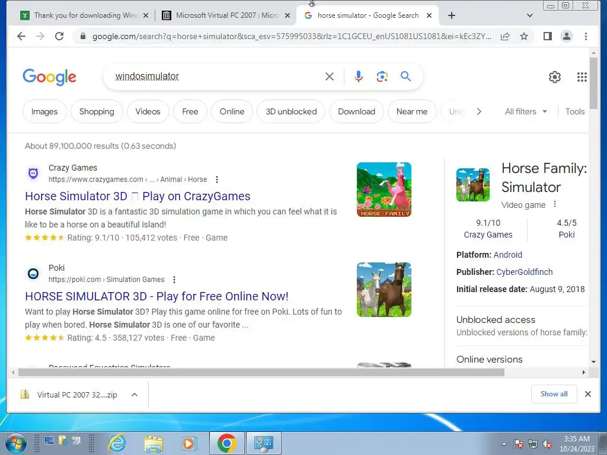This screenshot has height=455, width=607.
Task: Switch to Microsoft Virtual PC 2007 tab
Action: click(x=227, y=15)
